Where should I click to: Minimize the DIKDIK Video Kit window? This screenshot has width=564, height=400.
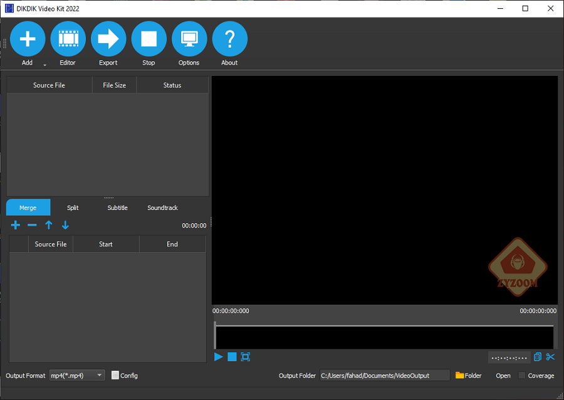500,9
